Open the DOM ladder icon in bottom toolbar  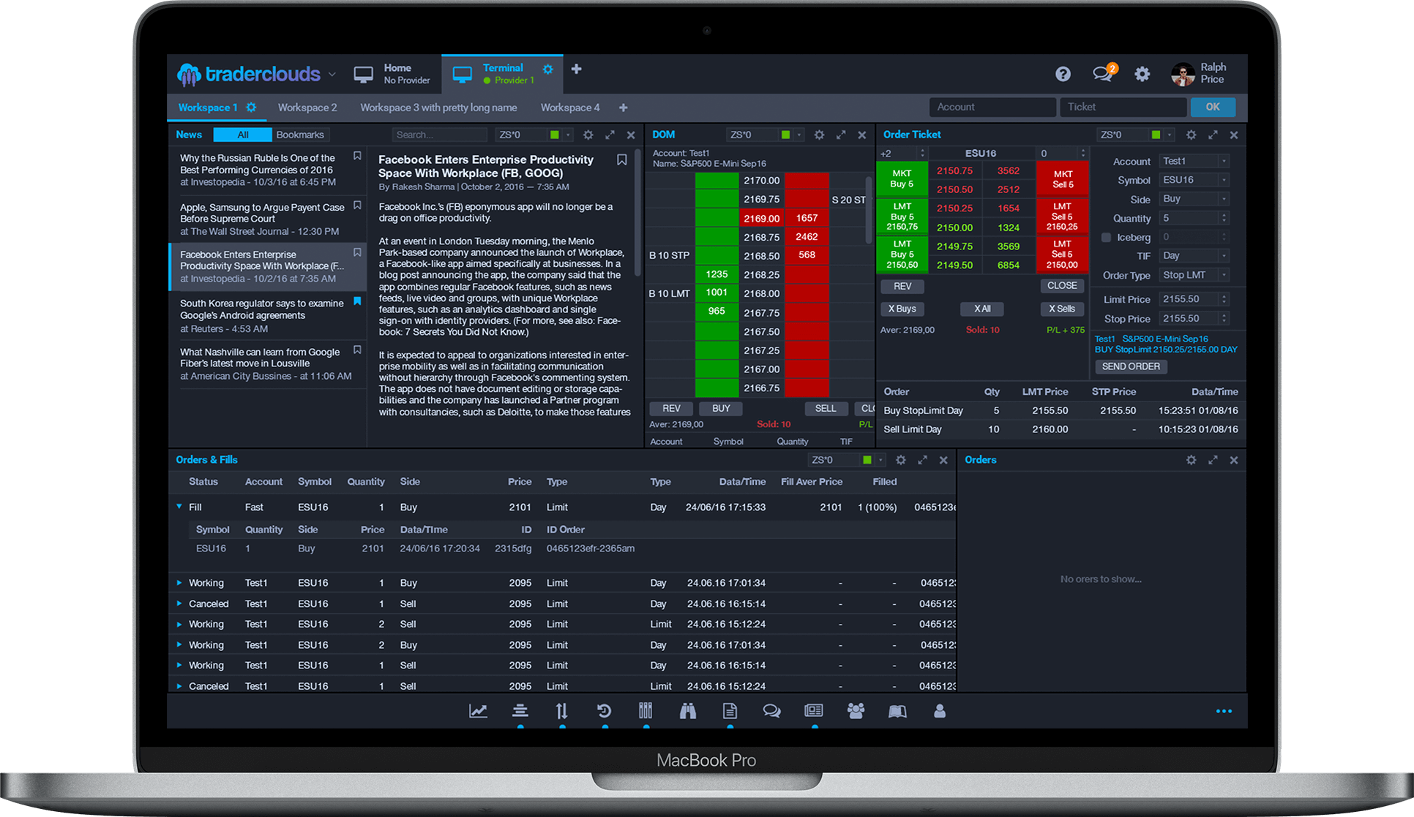coord(520,711)
